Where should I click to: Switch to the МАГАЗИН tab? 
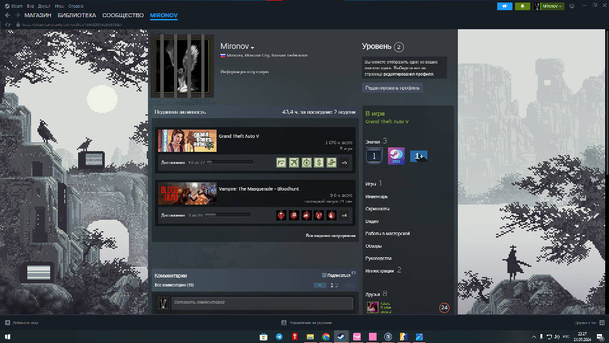click(37, 15)
